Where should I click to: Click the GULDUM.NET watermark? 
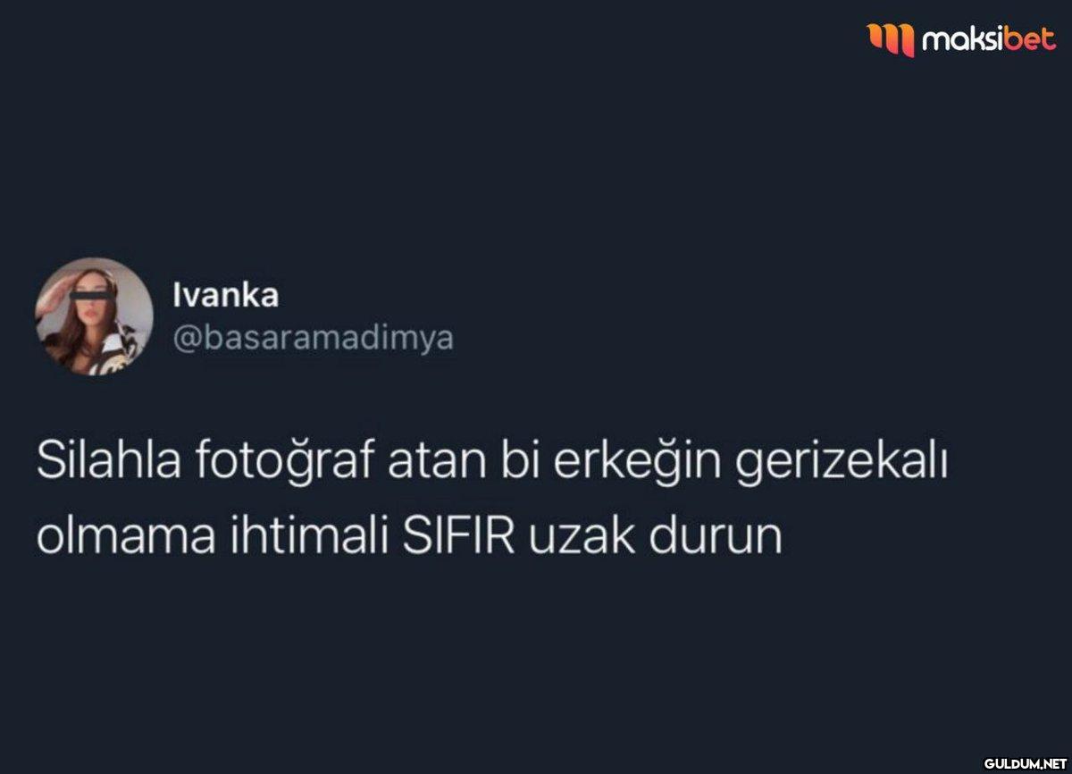click(1026, 763)
